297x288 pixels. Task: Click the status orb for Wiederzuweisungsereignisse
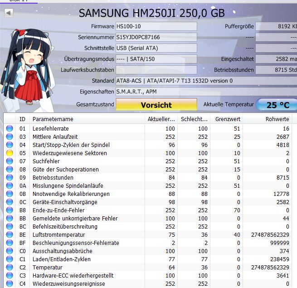click(x=10, y=283)
